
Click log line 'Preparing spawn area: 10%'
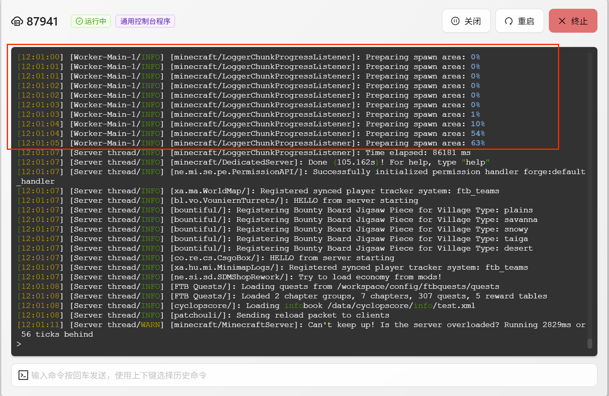[251, 124]
